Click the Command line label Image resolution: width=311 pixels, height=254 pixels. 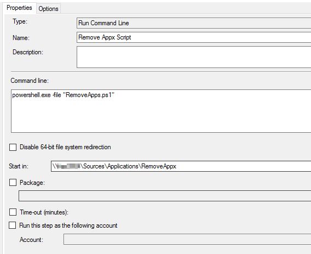click(30, 81)
